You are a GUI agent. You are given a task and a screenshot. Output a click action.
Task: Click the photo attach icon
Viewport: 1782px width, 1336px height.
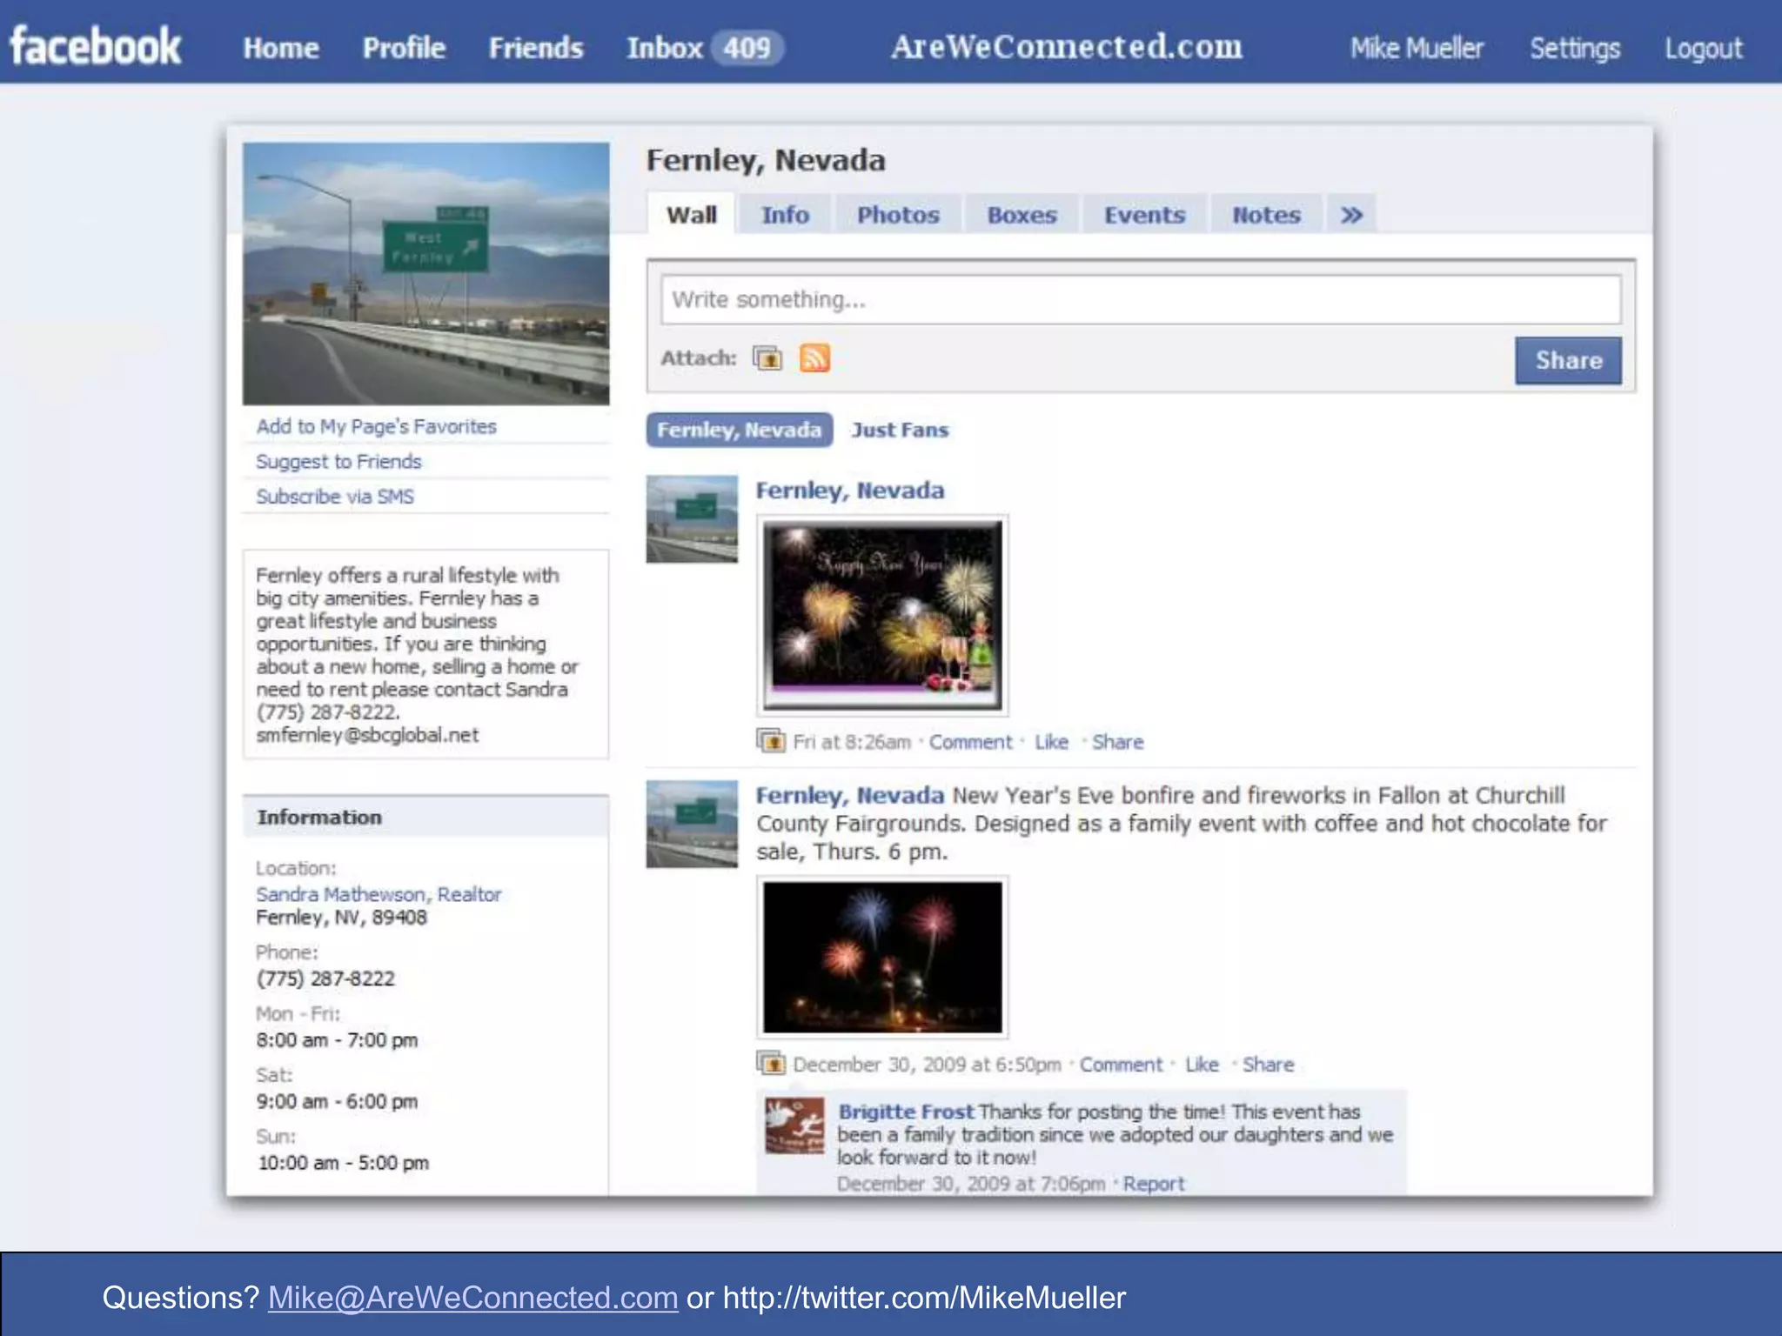(767, 358)
